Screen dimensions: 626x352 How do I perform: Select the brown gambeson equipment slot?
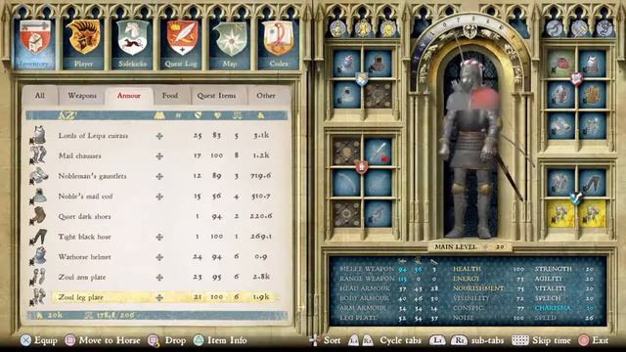point(592,95)
